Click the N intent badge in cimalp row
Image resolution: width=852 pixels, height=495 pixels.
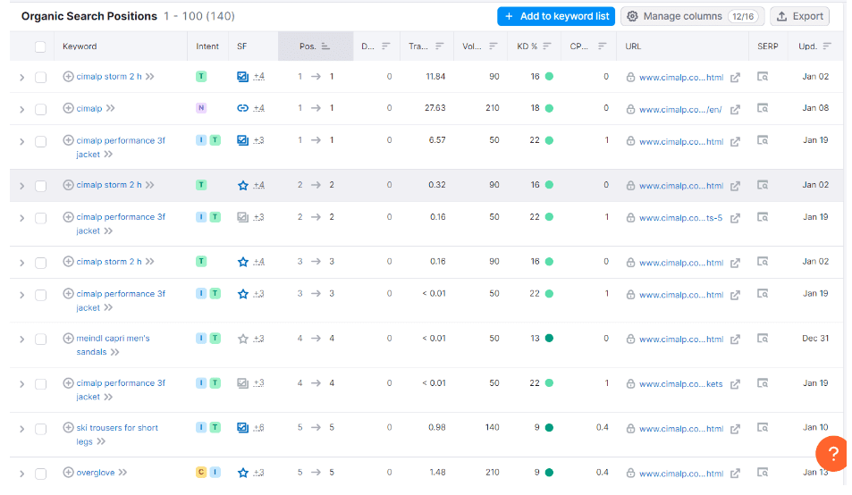click(x=201, y=108)
